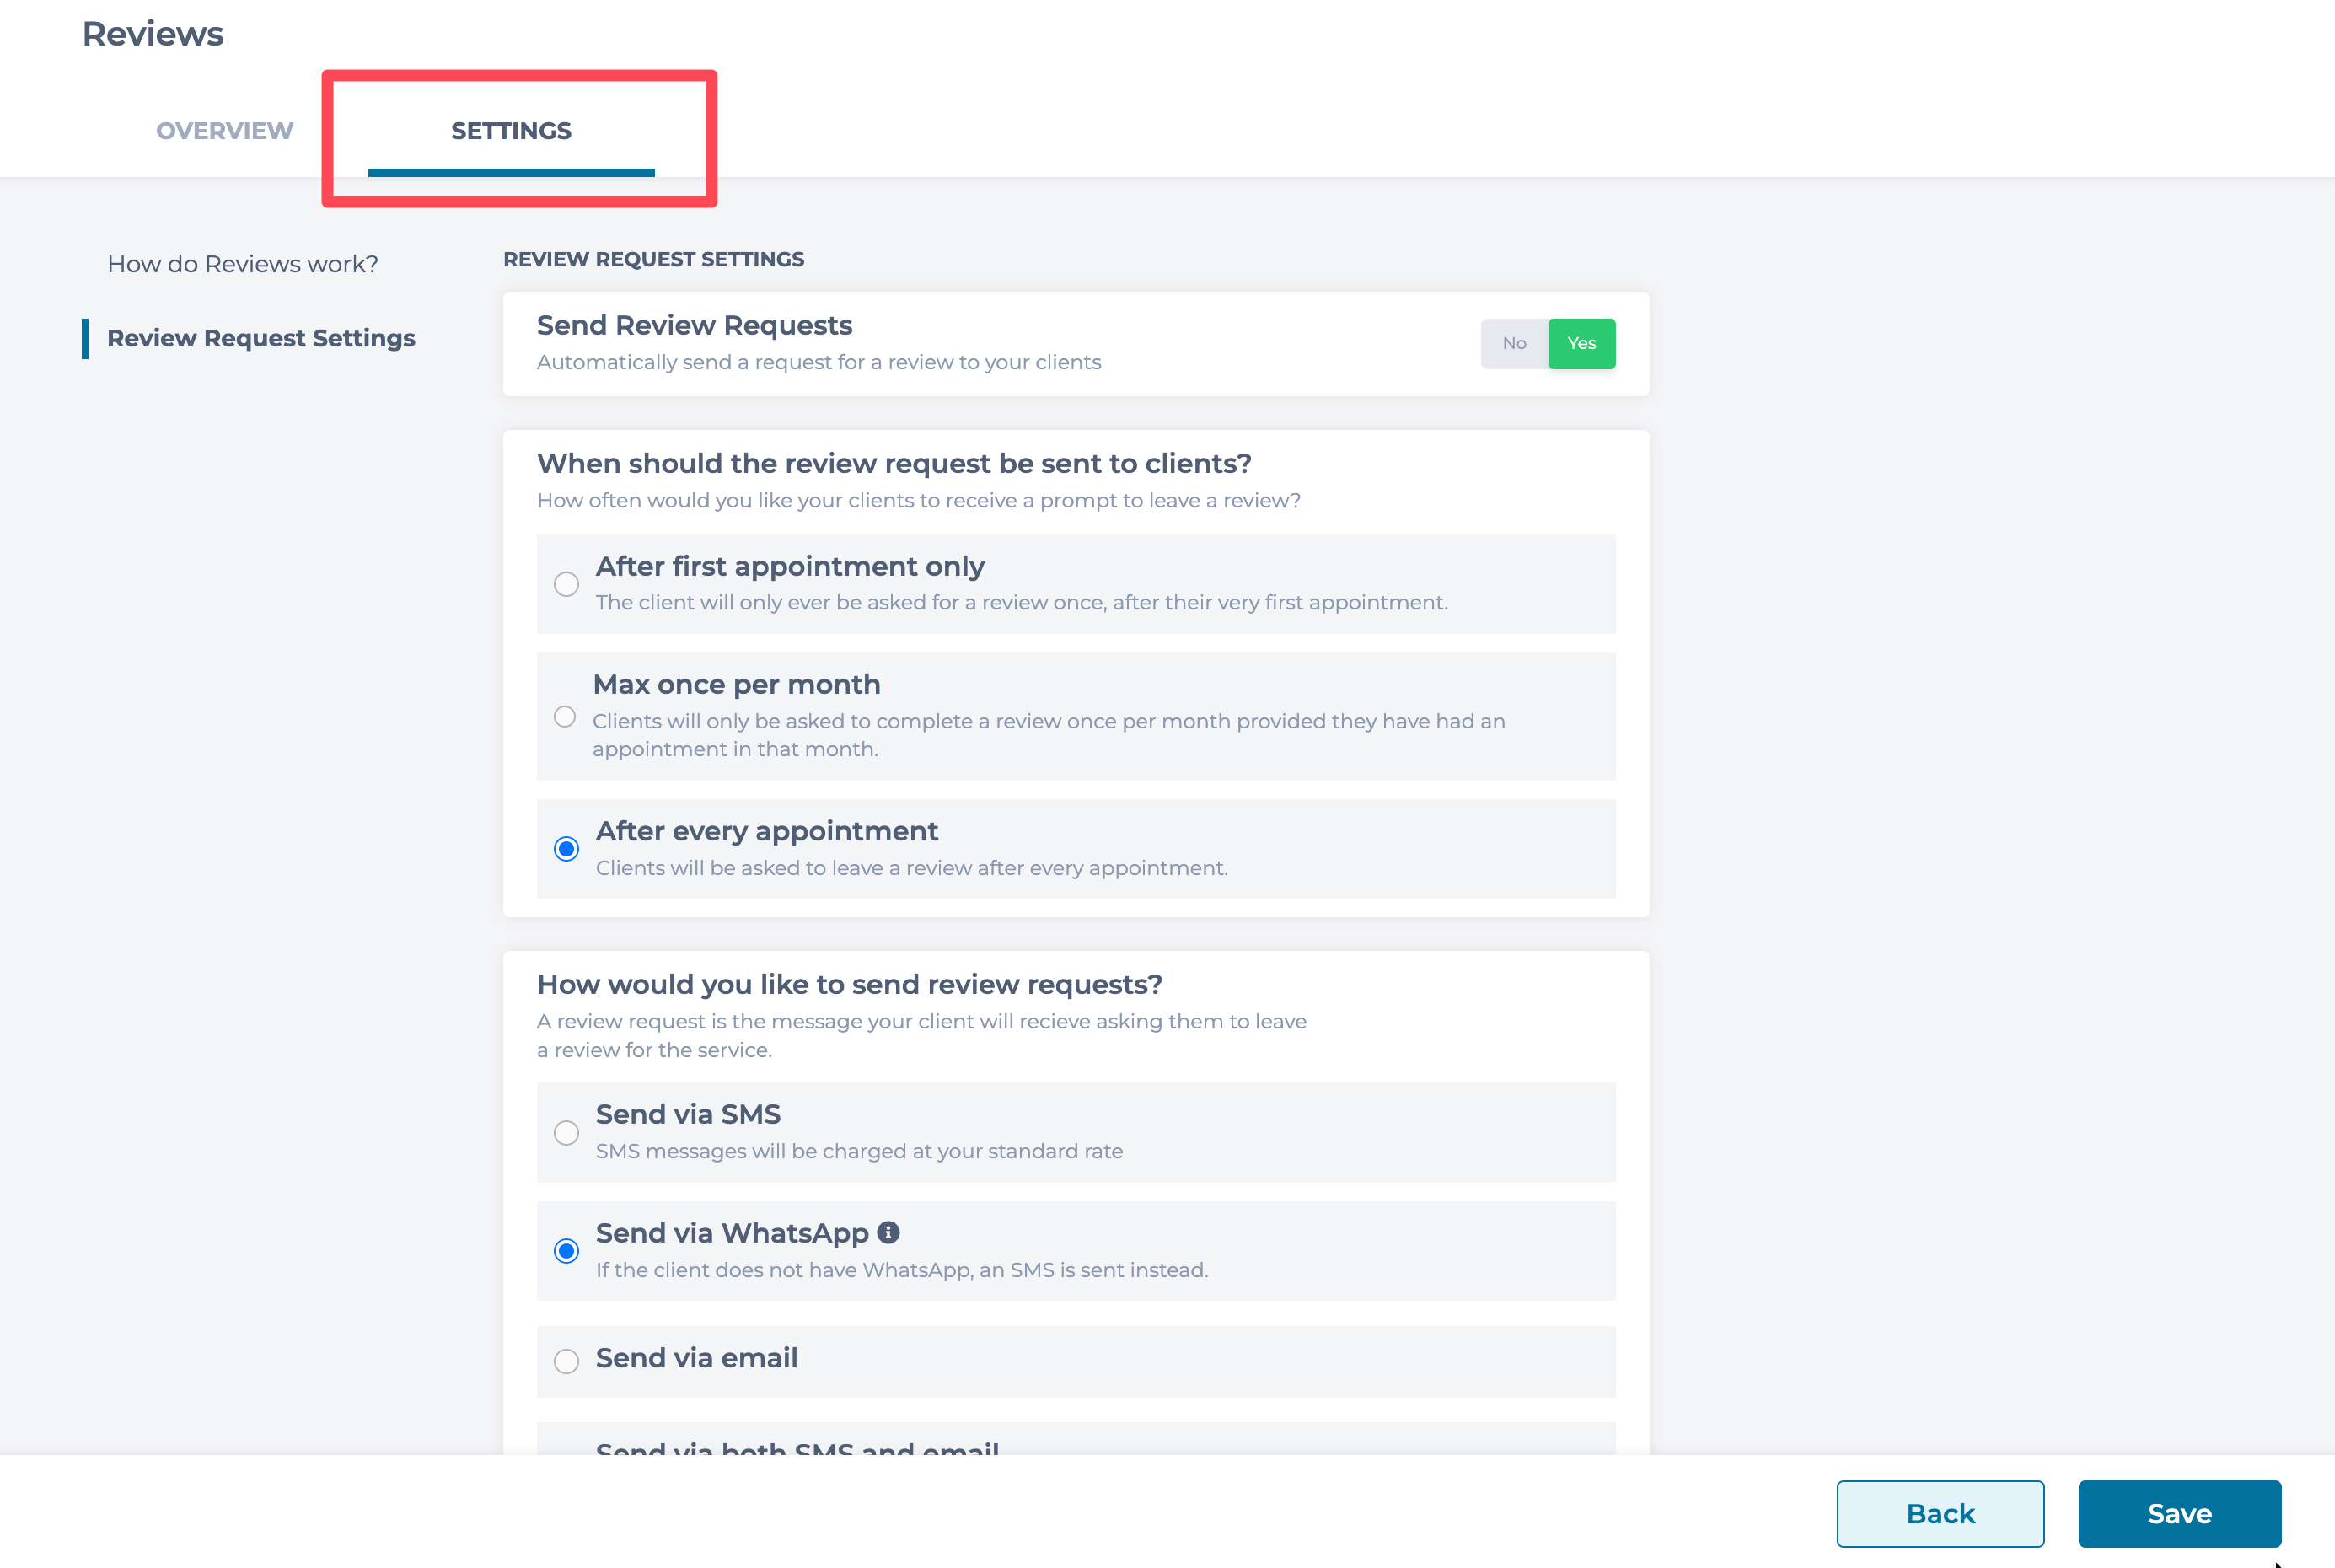Image resolution: width=2335 pixels, height=1568 pixels.
Task: Select After first appointment only option
Action: (x=566, y=584)
